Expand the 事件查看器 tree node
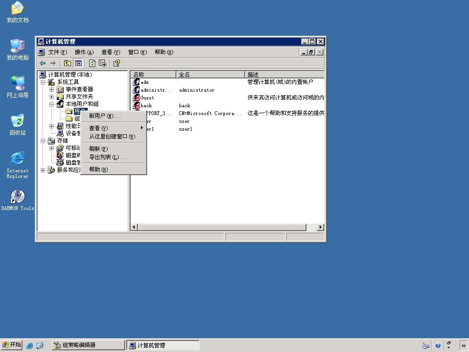Viewport: 469px width, 352px height. pos(51,89)
